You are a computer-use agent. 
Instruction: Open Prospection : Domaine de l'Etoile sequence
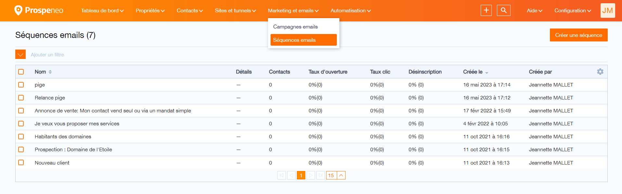73,150
